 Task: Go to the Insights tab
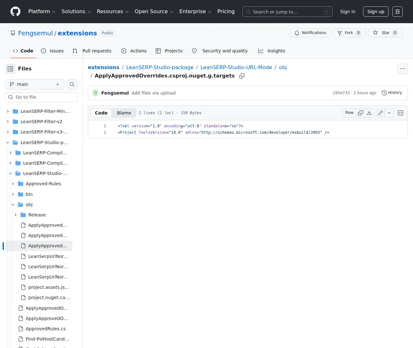(272, 51)
